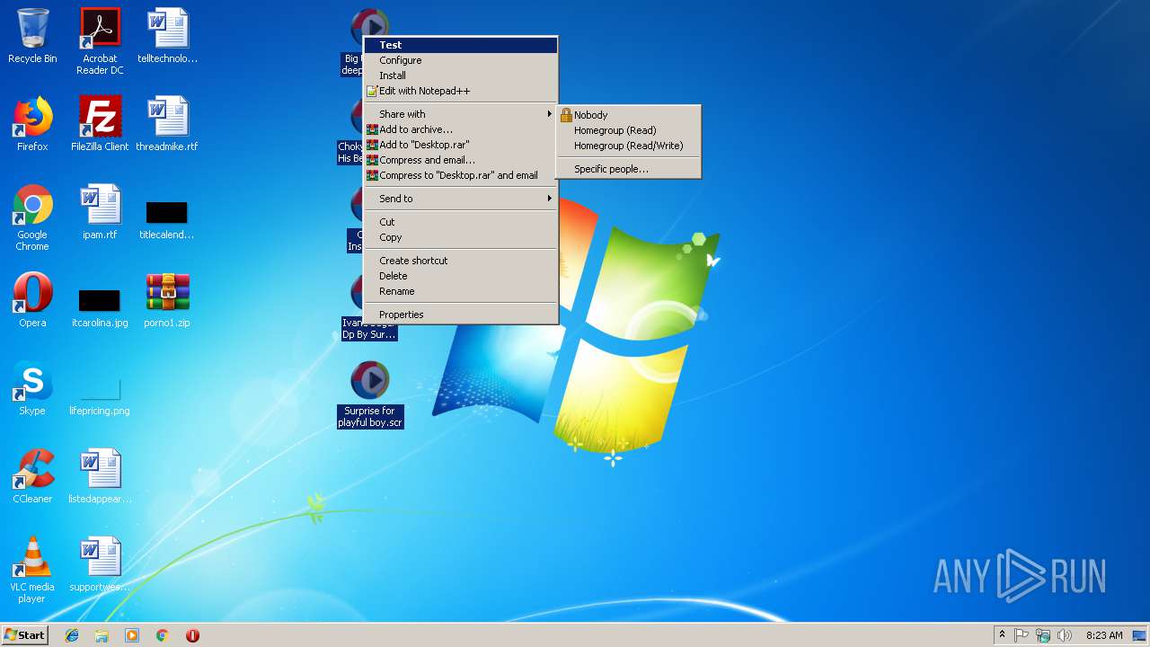
Task: Select itcarolina.jpg image file
Action: coord(100,307)
